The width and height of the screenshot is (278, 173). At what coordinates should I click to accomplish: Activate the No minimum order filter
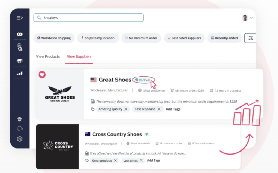click(x=141, y=38)
